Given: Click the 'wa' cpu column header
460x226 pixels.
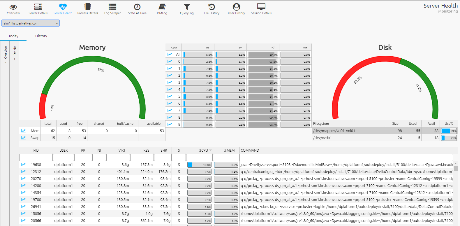Looking at the screenshot, I should coord(295,47).
